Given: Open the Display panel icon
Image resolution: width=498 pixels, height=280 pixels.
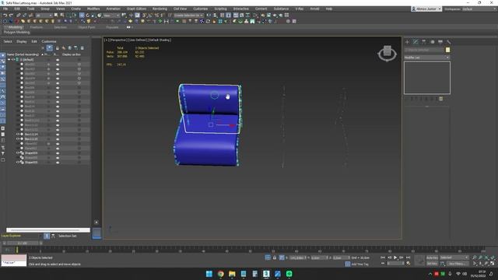Looking at the screenshot, I should point(440,41).
